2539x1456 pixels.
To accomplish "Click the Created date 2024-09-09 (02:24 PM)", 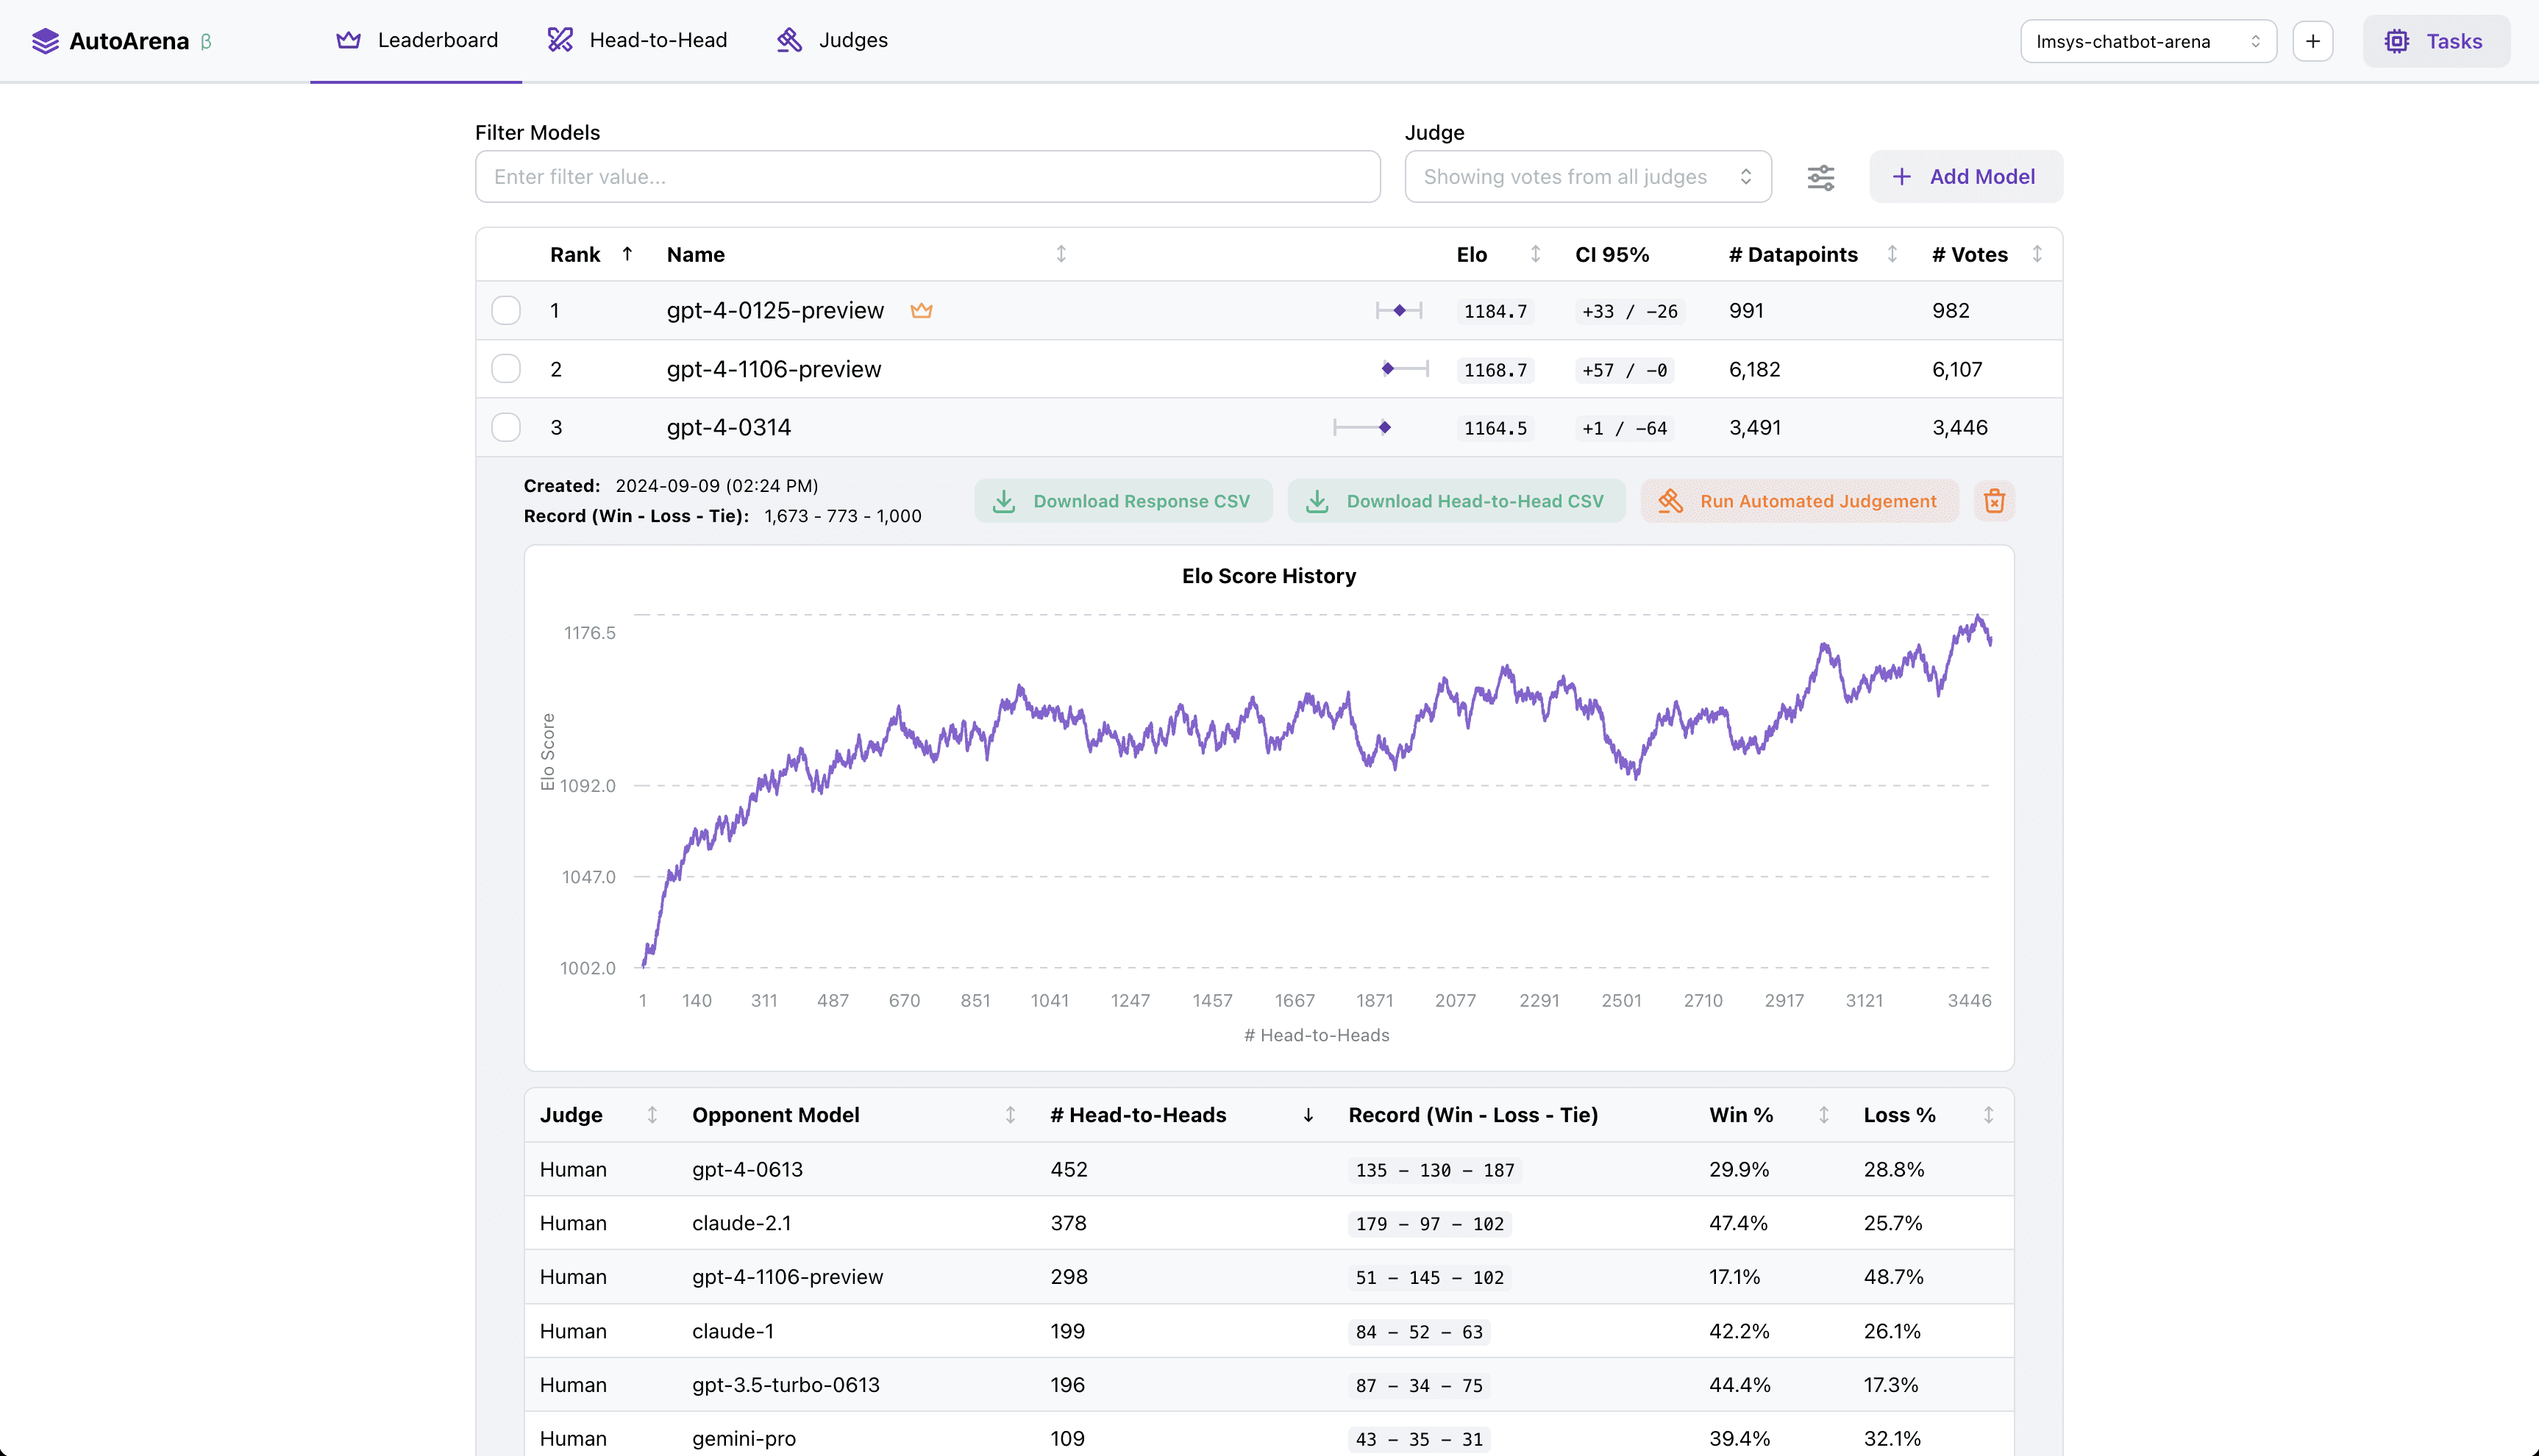I will [x=717, y=486].
